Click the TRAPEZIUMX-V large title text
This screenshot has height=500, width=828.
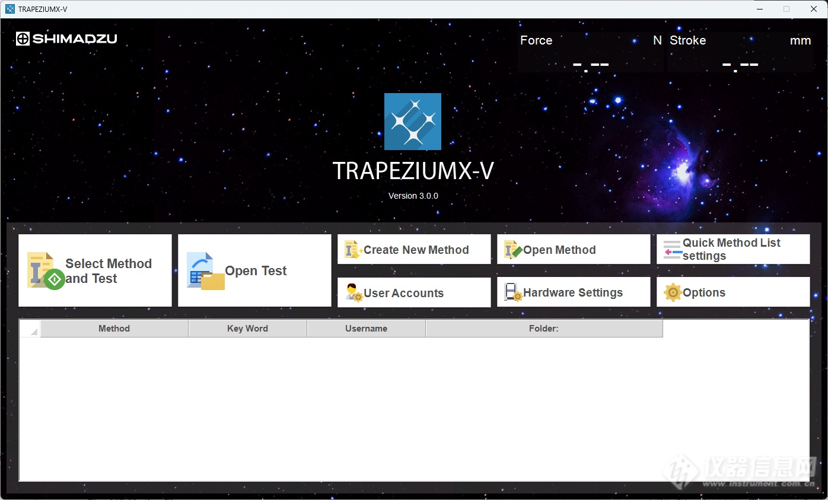(413, 171)
